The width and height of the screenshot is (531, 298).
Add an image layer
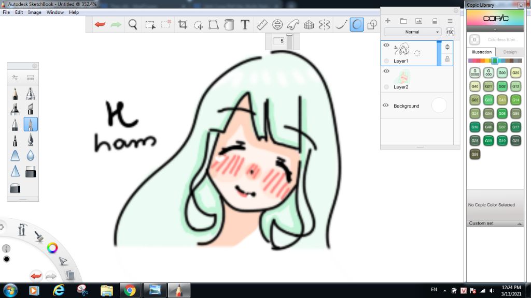pyautogui.click(x=419, y=21)
